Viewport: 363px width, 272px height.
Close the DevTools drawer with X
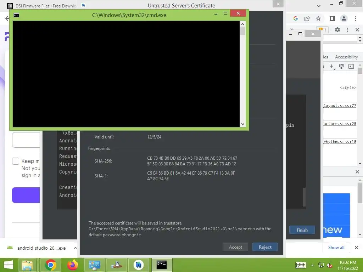[357, 172]
